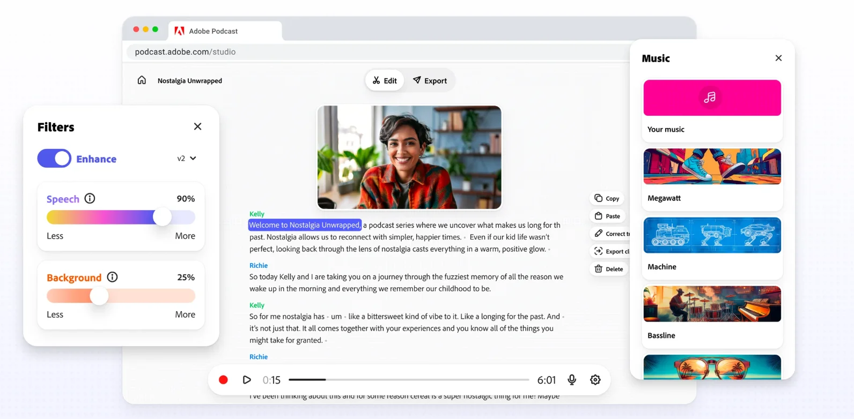Click the 6:01 total duration text
Viewport: 854px width, 419px height.
point(547,380)
